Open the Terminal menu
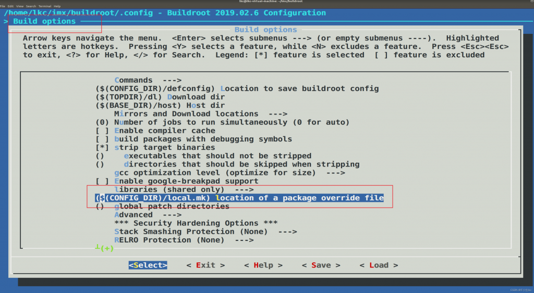Image resolution: width=534 pixels, height=293 pixels. (45, 6)
